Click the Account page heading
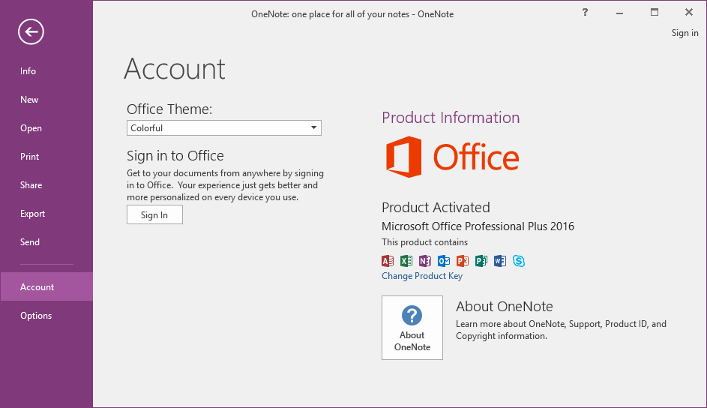Screen dimensions: 707x408 (x=175, y=69)
